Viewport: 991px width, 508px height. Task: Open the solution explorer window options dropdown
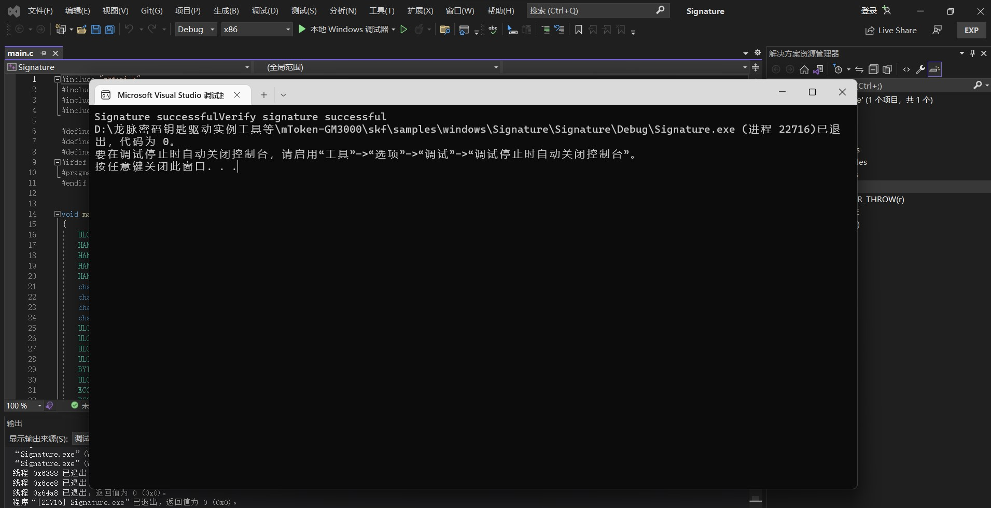tap(961, 53)
